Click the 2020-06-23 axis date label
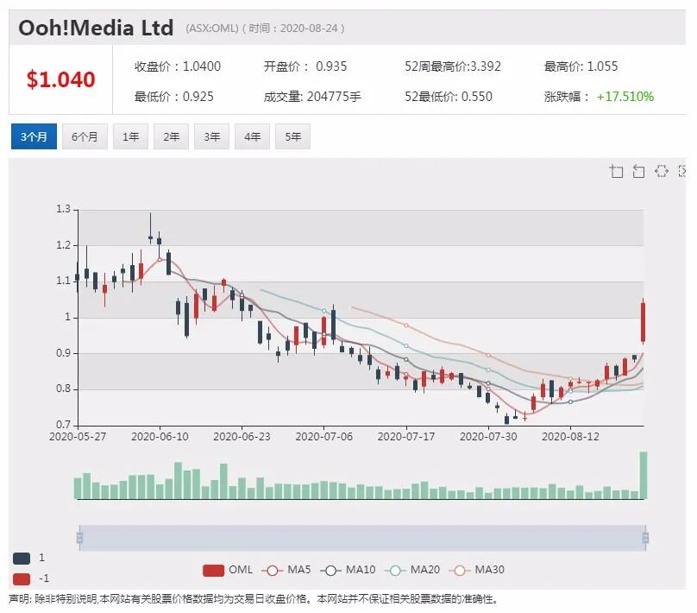 242,437
